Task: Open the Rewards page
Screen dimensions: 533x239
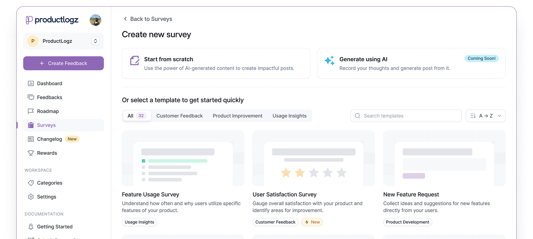Action: 63,153
